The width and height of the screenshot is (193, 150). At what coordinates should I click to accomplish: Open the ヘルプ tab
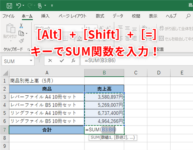171,16
